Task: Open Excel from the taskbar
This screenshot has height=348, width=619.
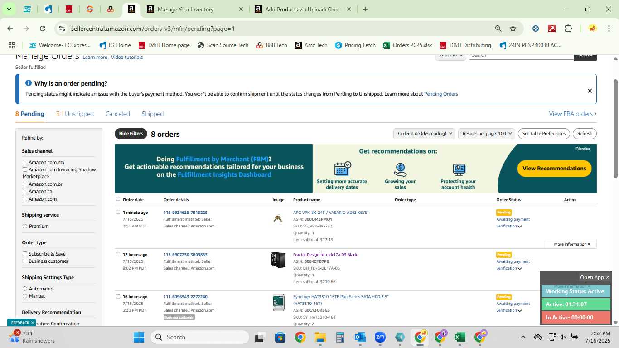Action: [x=459, y=337]
